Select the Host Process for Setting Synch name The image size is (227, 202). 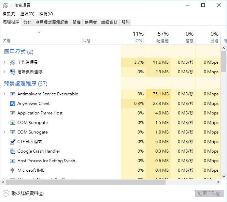pyautogui.click(x=48, y=161)
